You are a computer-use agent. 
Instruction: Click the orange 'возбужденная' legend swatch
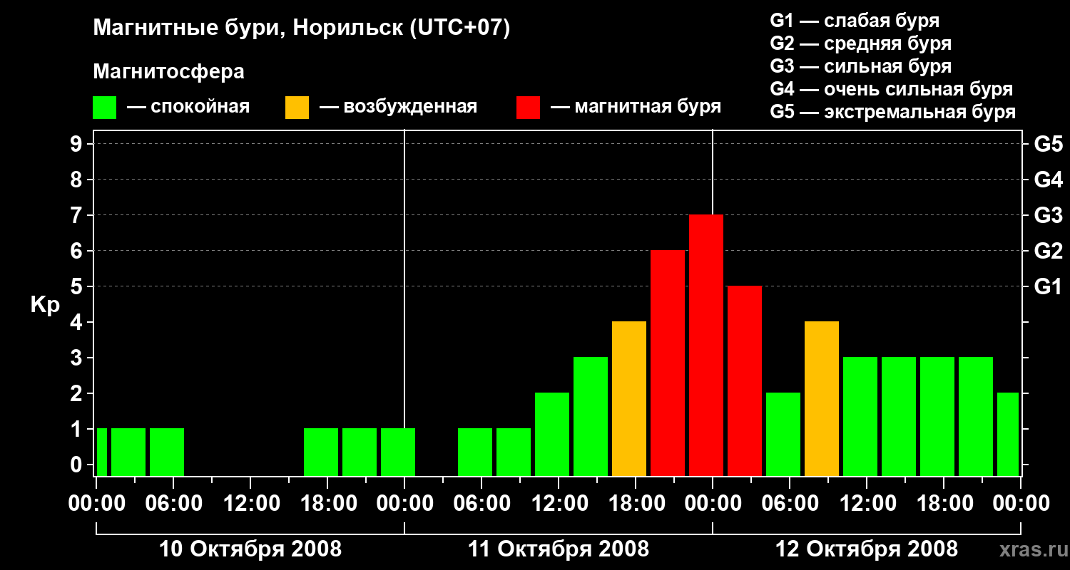pos(297,107)
